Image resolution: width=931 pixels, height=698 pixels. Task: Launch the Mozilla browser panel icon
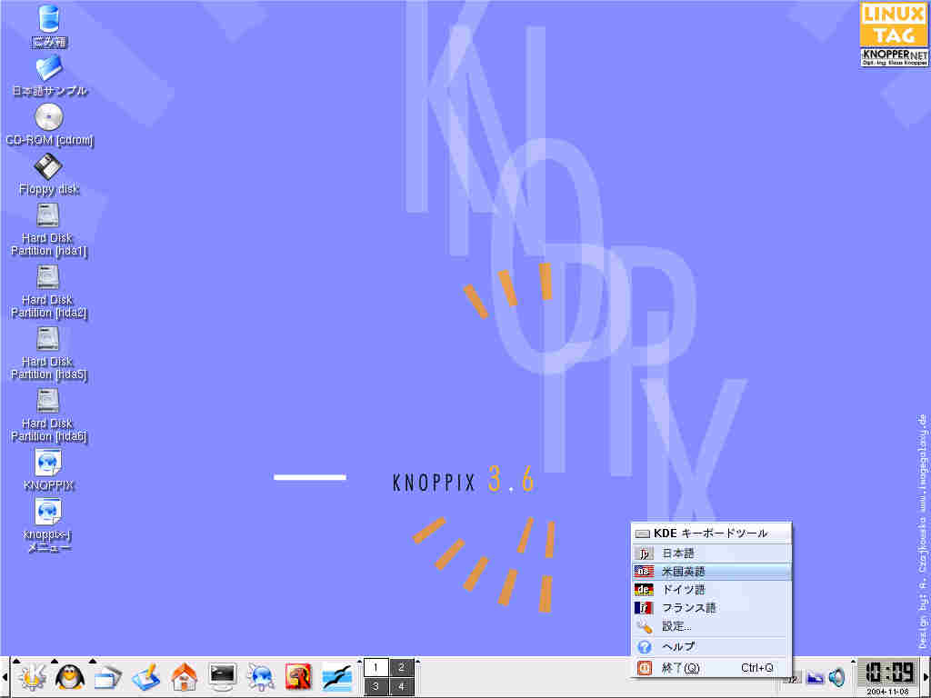click(298, 677)
